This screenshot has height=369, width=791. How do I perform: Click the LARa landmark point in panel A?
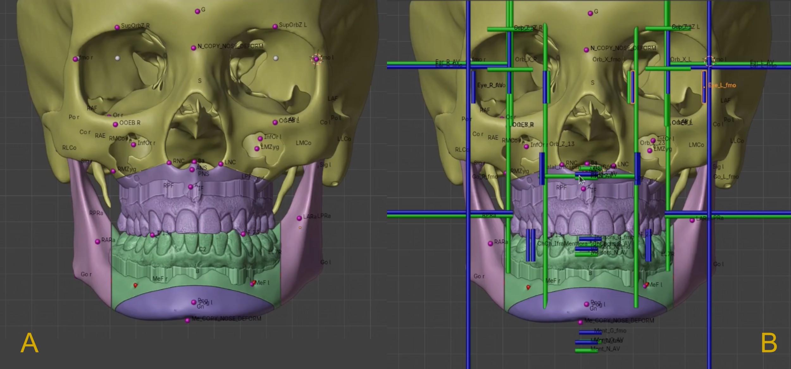pos(299,218)
